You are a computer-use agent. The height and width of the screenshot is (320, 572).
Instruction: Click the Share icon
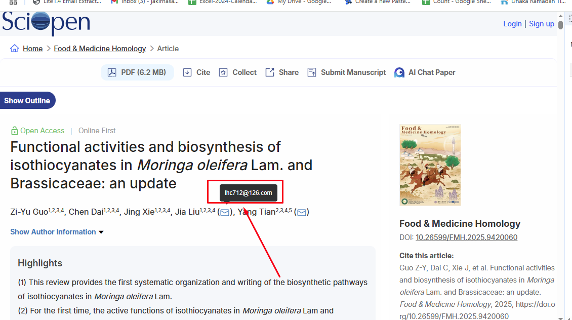coord(270,72)
